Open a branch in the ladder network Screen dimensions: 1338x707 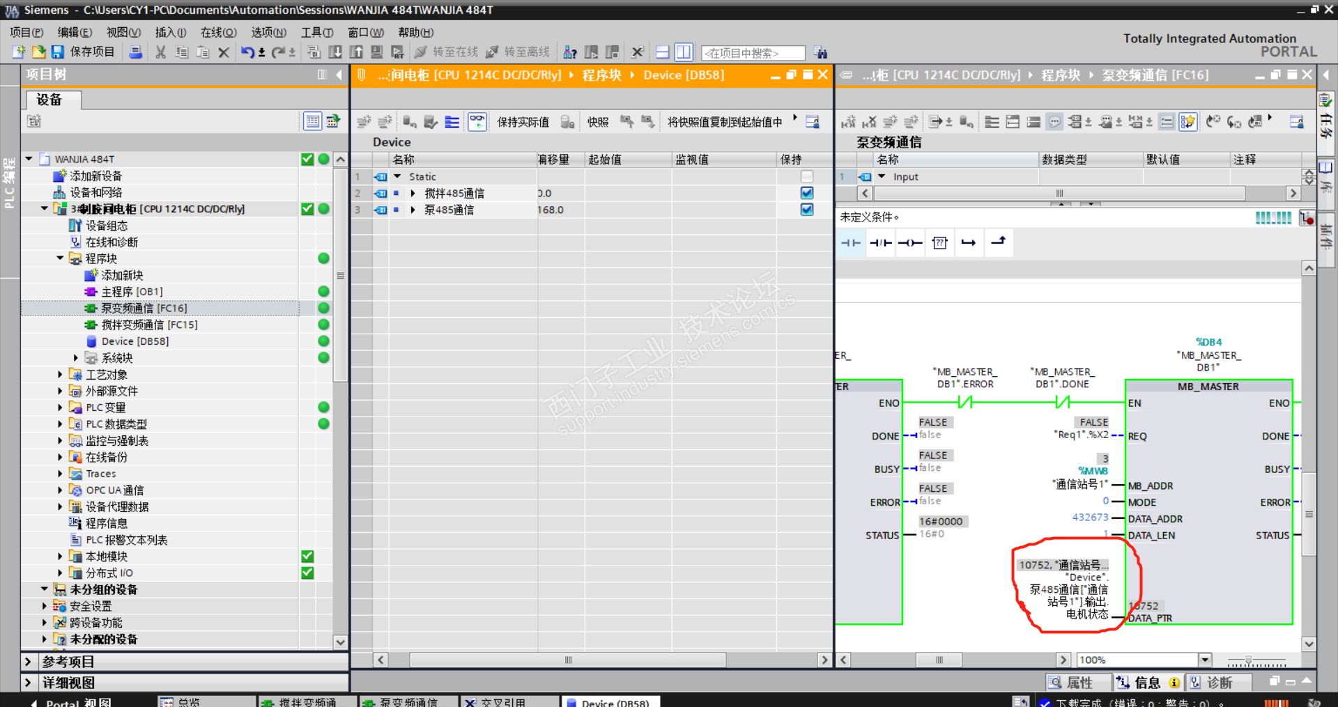(x=969, y=243)
